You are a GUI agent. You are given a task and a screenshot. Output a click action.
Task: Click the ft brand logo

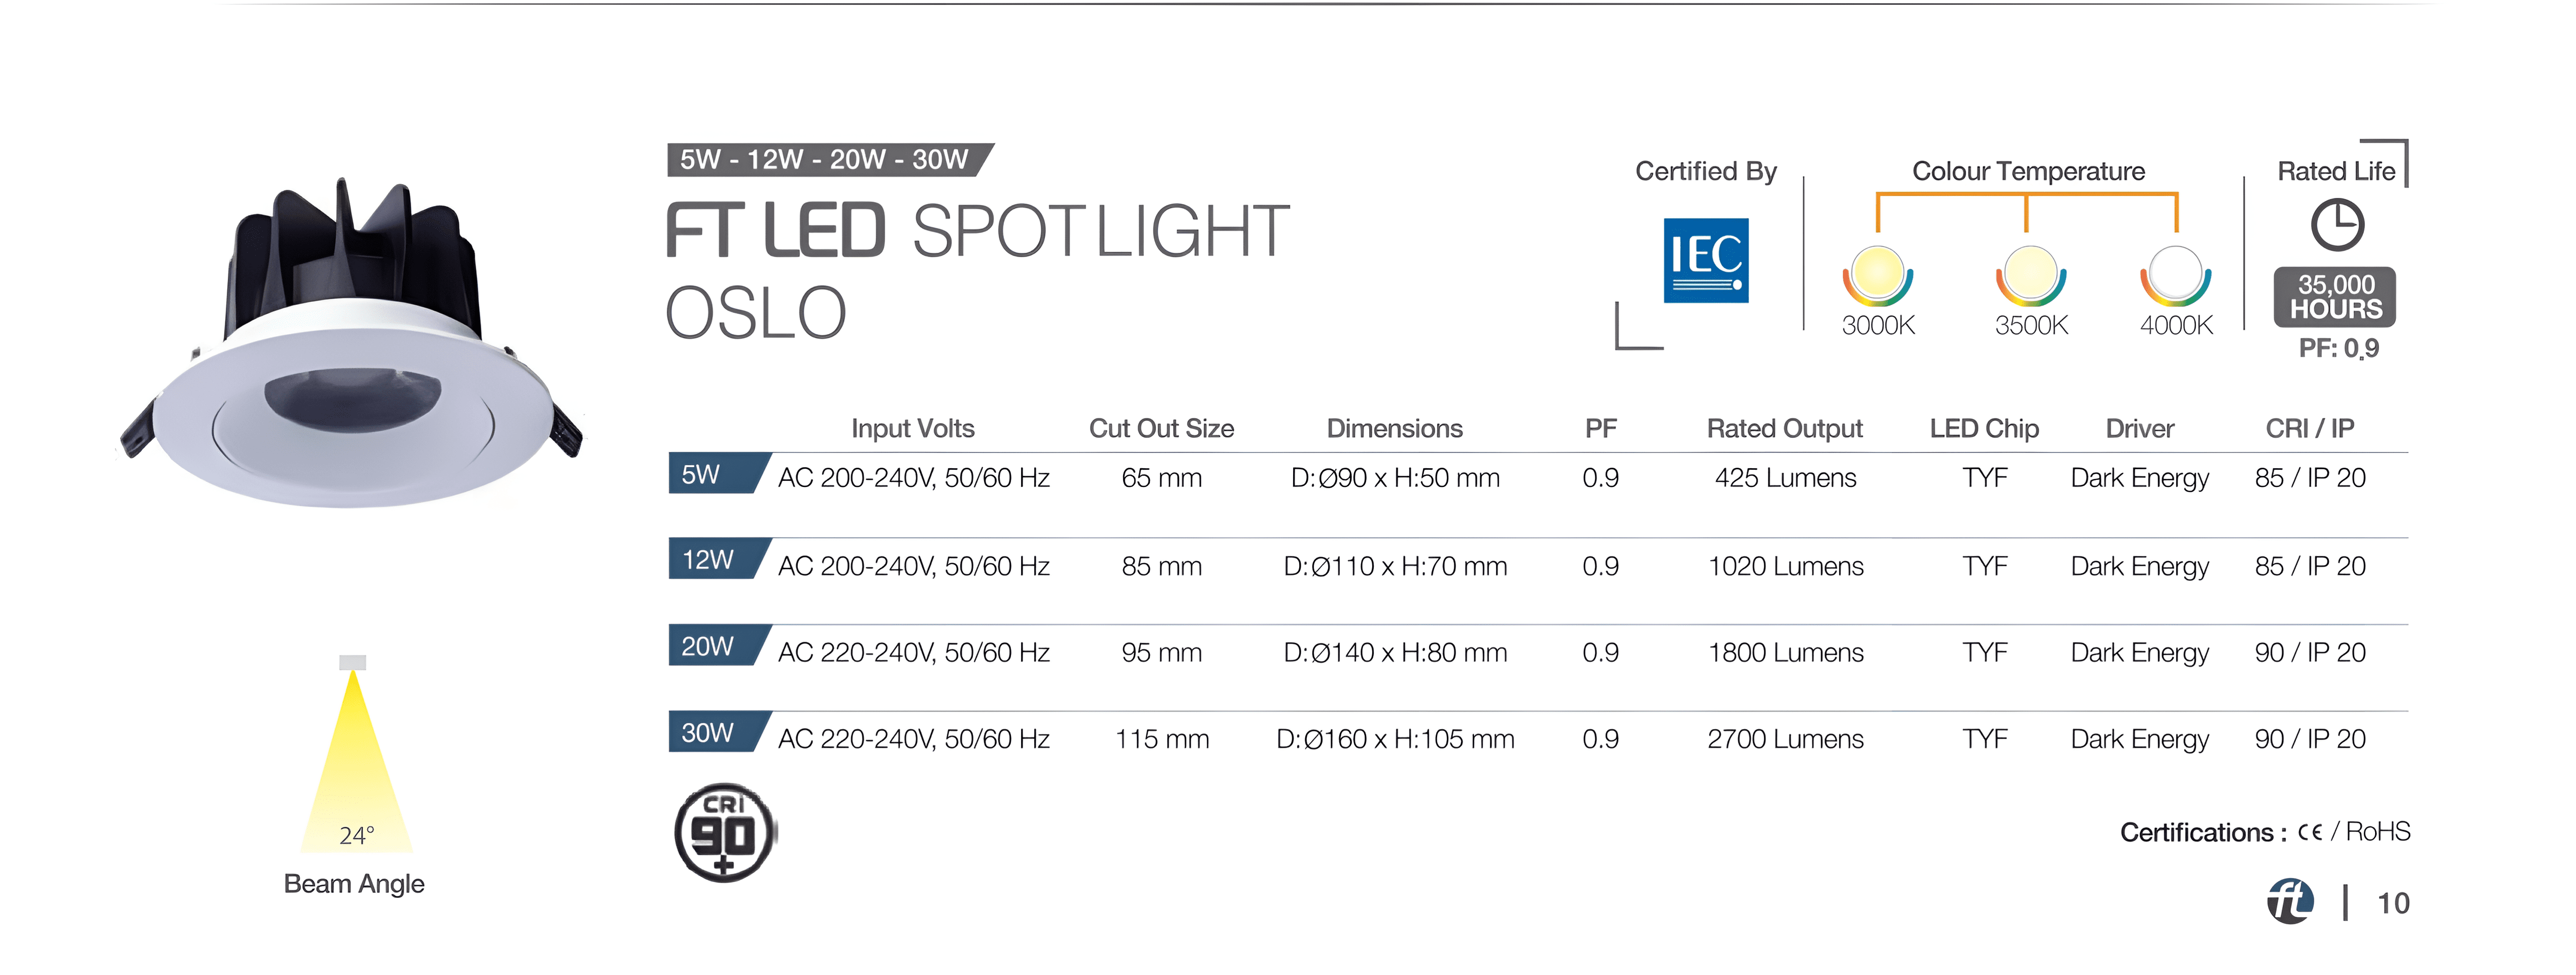tap(2290, 901)
